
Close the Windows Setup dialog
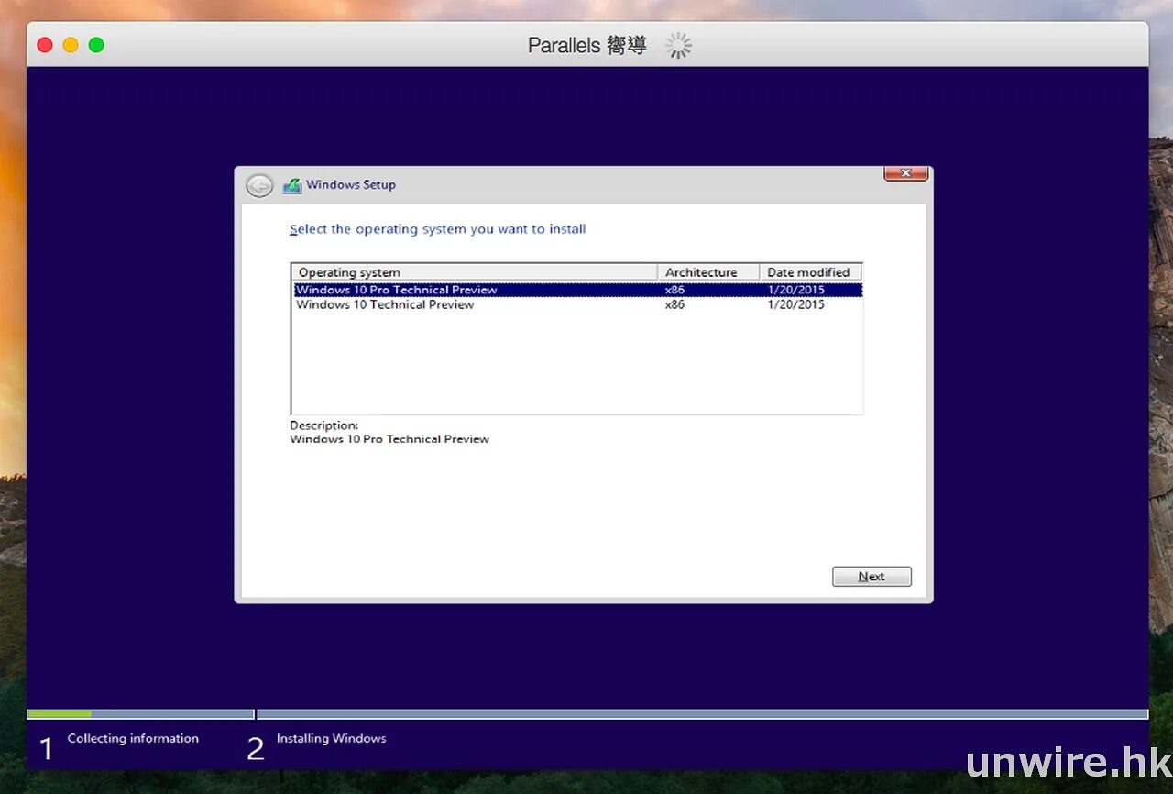coord(905,173)
